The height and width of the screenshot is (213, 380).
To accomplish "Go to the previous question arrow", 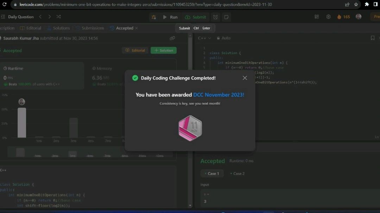I will pyautogui.click(x=40, y=17).
